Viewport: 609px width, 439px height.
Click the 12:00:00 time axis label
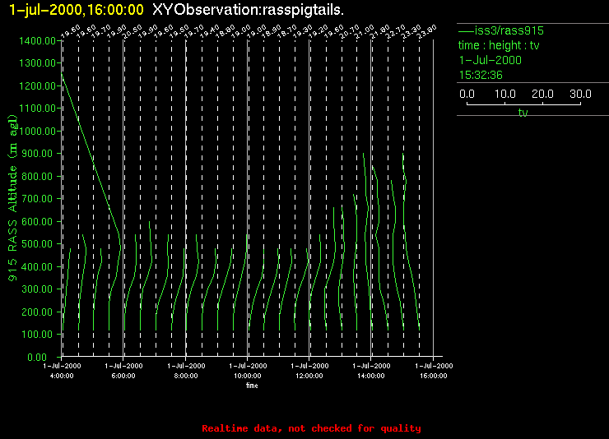point(309,376)
